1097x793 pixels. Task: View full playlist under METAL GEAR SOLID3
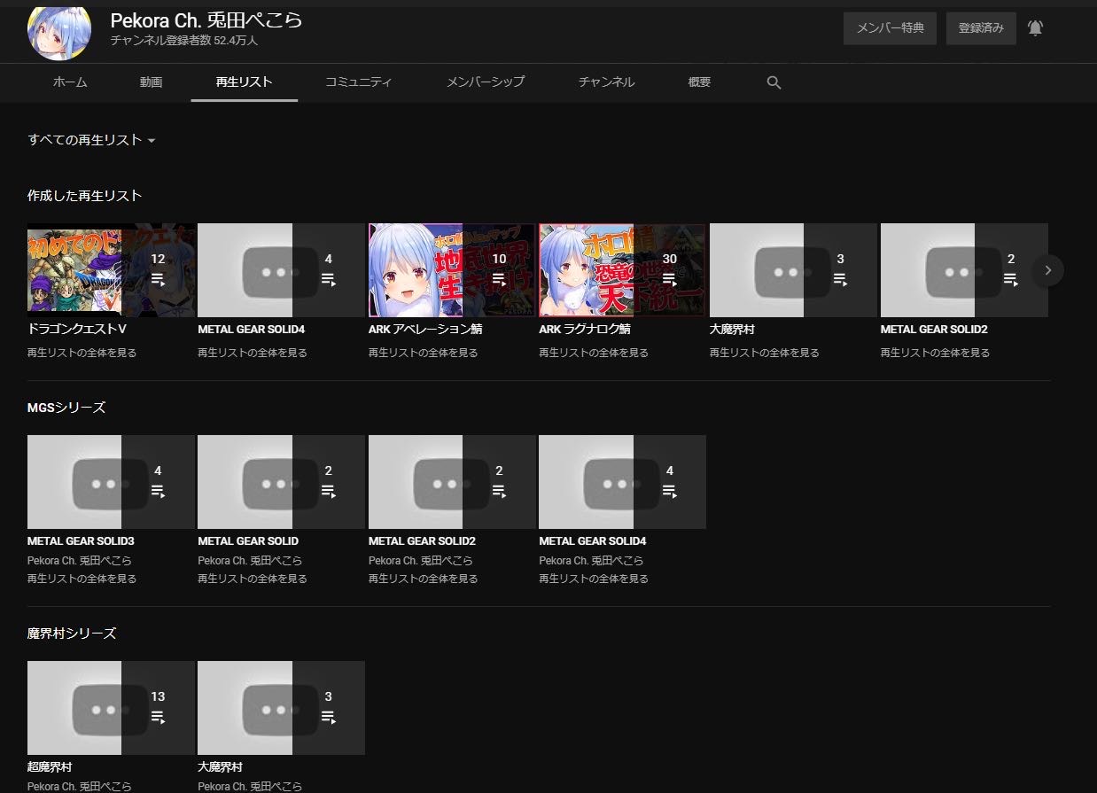pyautogui.click(x=82, y=579)
